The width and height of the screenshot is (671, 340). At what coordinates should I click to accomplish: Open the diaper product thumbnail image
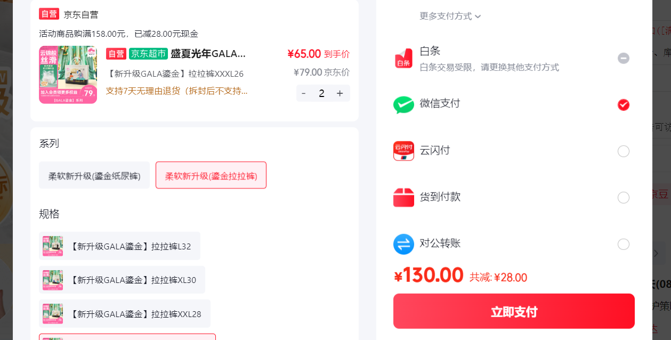click(68, 75)
